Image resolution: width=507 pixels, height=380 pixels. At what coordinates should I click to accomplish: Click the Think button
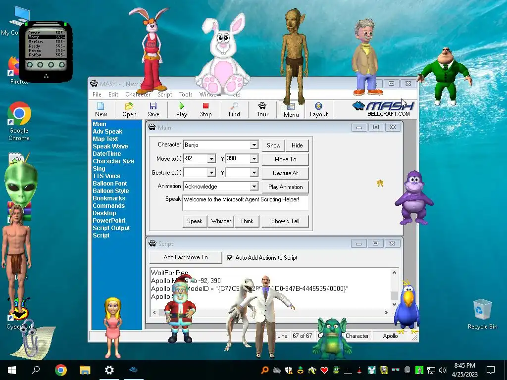pyautogui.click(x=247, y=221)
